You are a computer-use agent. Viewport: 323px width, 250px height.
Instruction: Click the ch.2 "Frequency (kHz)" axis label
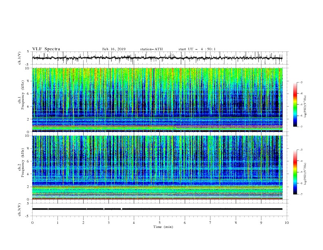(x=22, y=163)
